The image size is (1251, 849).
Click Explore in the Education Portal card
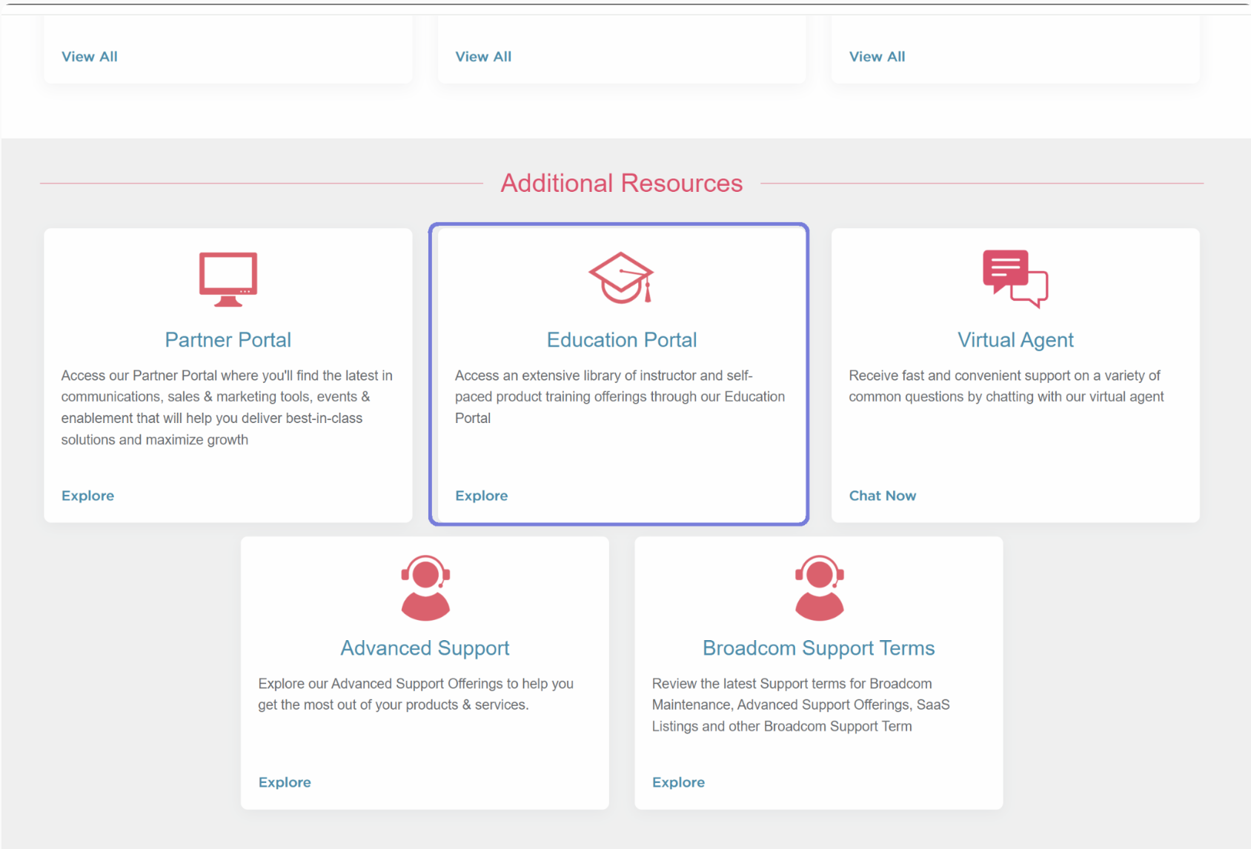(482, 496)
